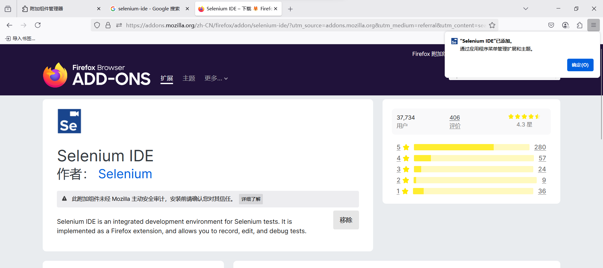Close the selenium-ide Google search tab

[x=187, y=9]
